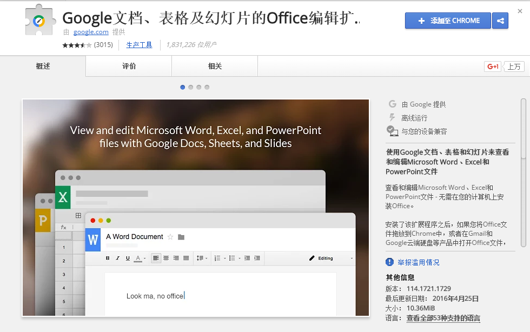Viewport: 530px width, 332px height.
Task: Switch to the 评价 reviews tab
Action: (x=129, y=67)
